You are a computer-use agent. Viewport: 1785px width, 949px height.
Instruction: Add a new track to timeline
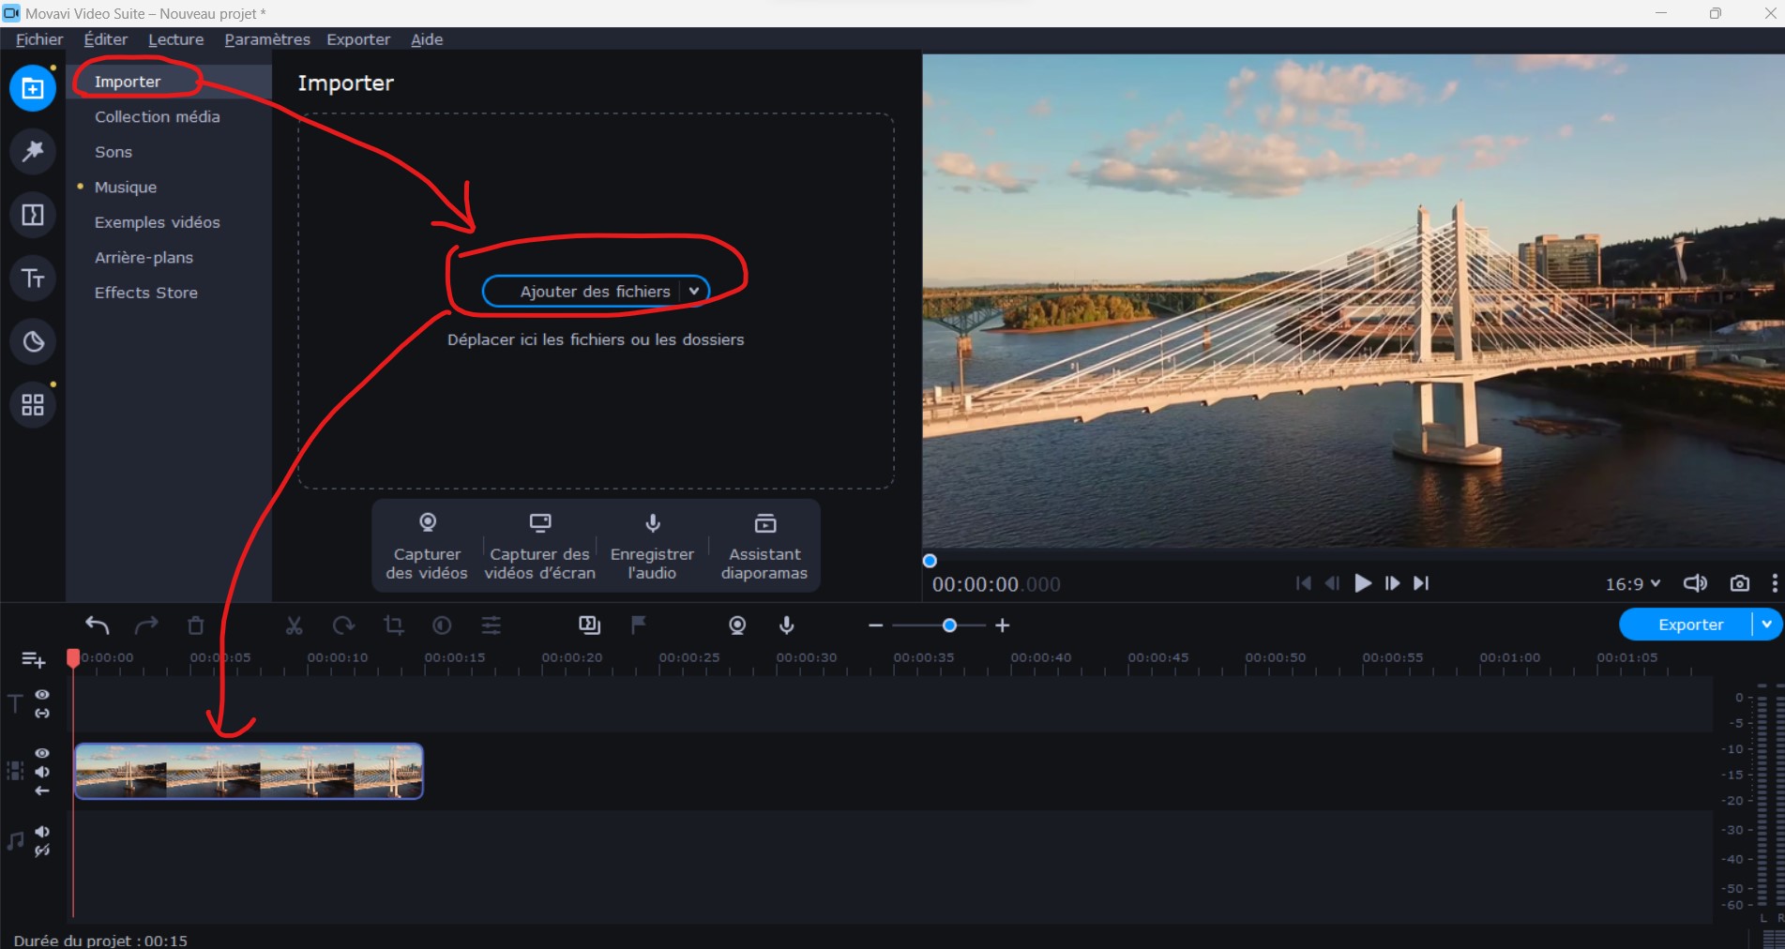click(33, 660)
